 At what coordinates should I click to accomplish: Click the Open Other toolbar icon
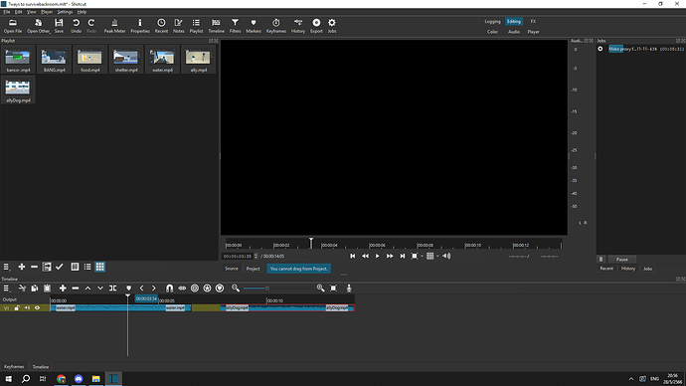38,26
